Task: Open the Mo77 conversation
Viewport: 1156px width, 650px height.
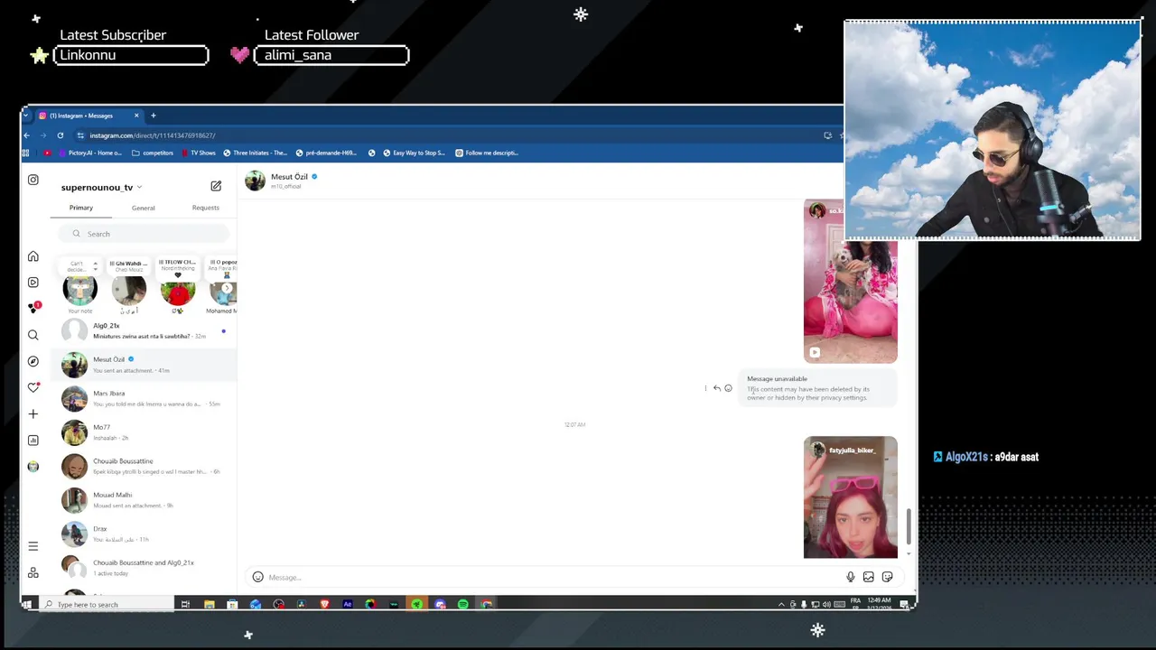Action: (x=144, y=432)
